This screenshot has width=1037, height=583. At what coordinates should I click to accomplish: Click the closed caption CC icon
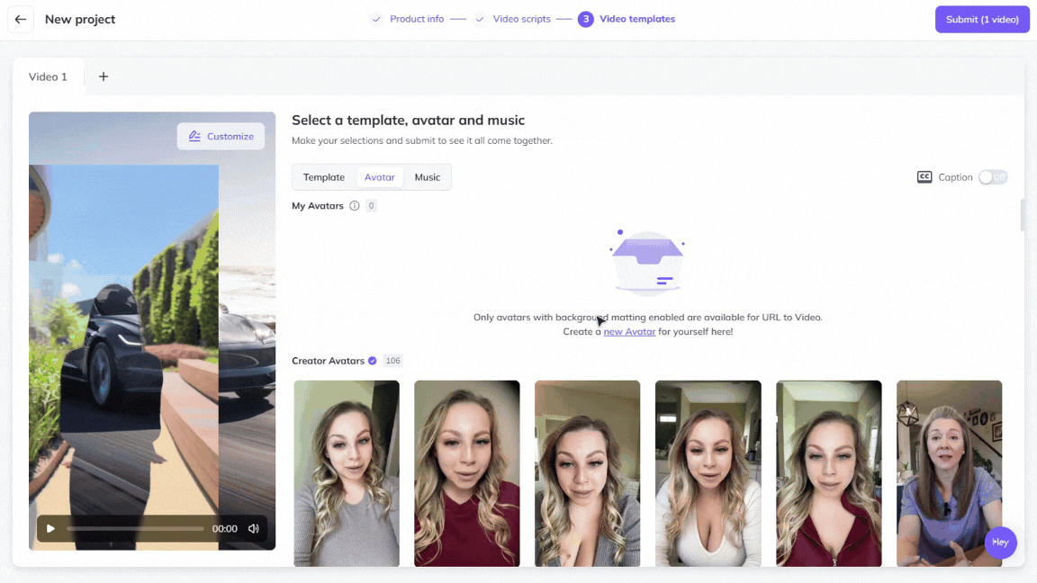coord(924,177)
